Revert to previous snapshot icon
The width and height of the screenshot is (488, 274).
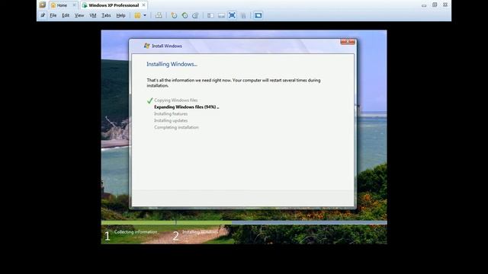point(185,15)
